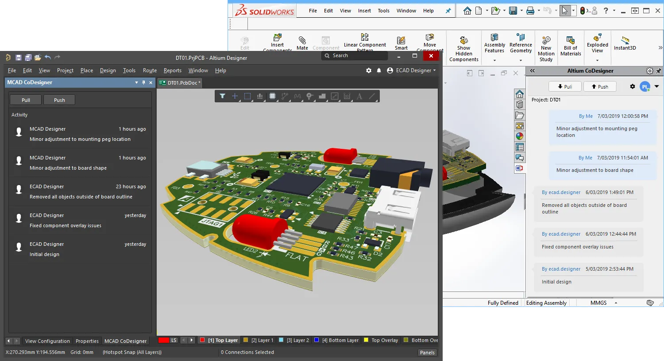Viewport: 664px width, 361px height.
Task: Open the Route menu in Altium
Action: pos(150,70)
